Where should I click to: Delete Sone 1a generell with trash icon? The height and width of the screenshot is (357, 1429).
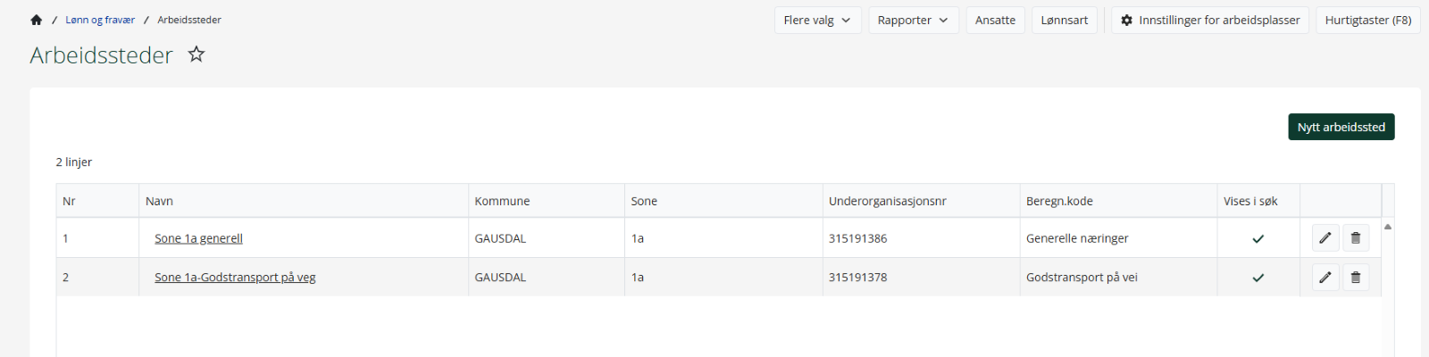coord(1356,238)
